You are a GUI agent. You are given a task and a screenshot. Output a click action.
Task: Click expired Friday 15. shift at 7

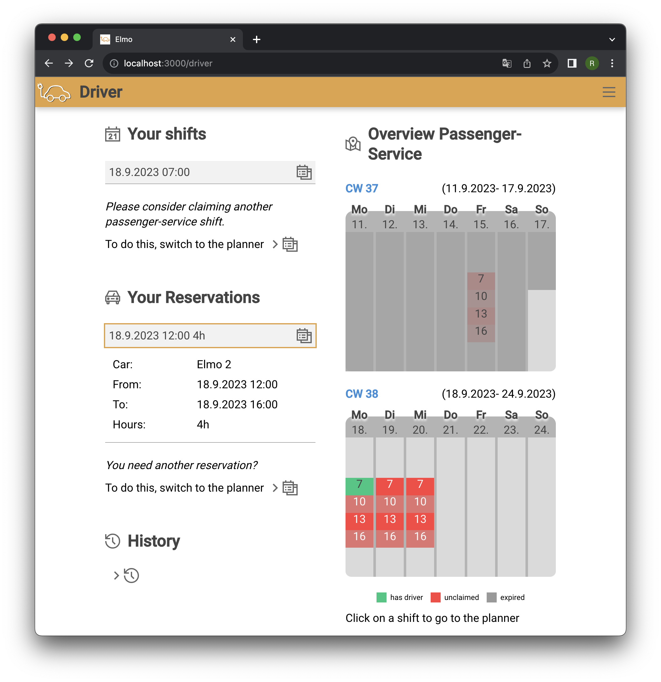click(481, 281)
